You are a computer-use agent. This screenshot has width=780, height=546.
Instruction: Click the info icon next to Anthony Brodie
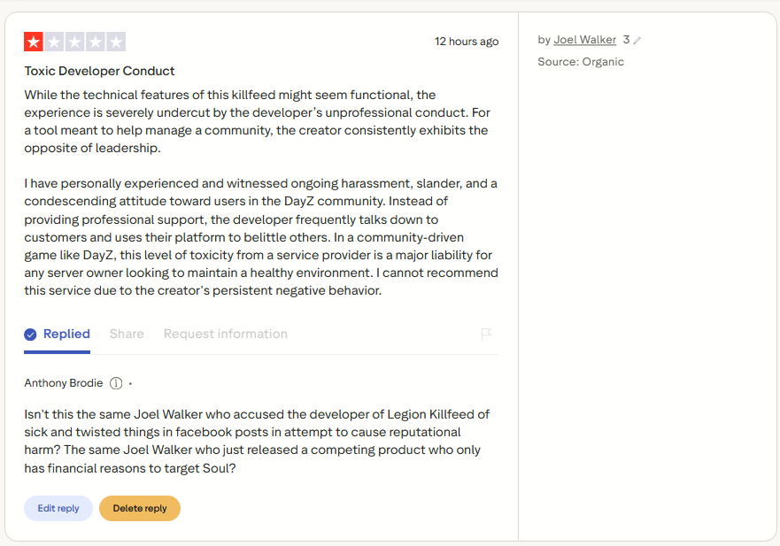pos(116,383)
